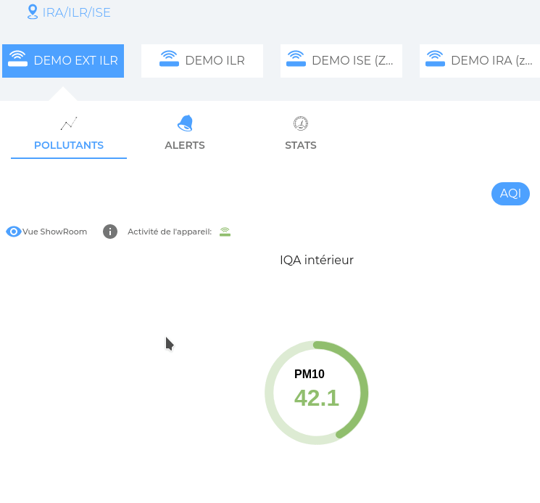Open the POLLUTANTS tab label
The image size is (540, 503).
(x=69, y=145)
